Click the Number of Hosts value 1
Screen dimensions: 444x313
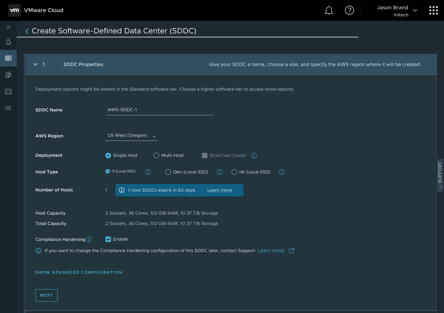point(106,190)
